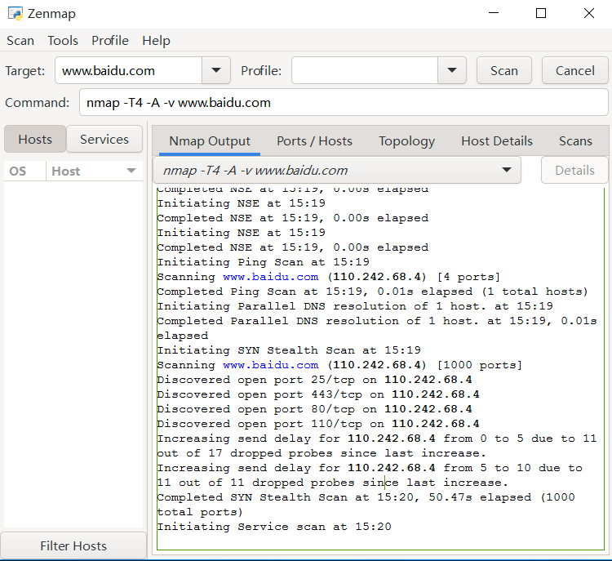This screenshot has width=612, height=561.
Task: Select the Hosts button
Action: point(35,139)
